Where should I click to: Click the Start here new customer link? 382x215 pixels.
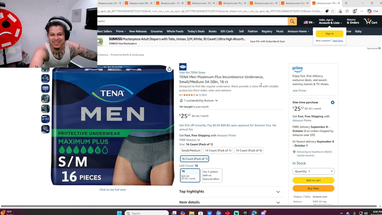[x=338, y=41]
